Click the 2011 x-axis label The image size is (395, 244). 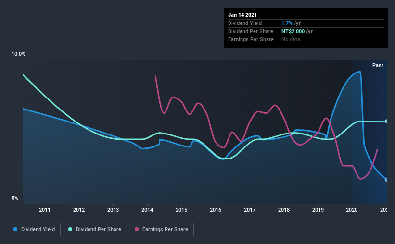click(x=45, y=210)
